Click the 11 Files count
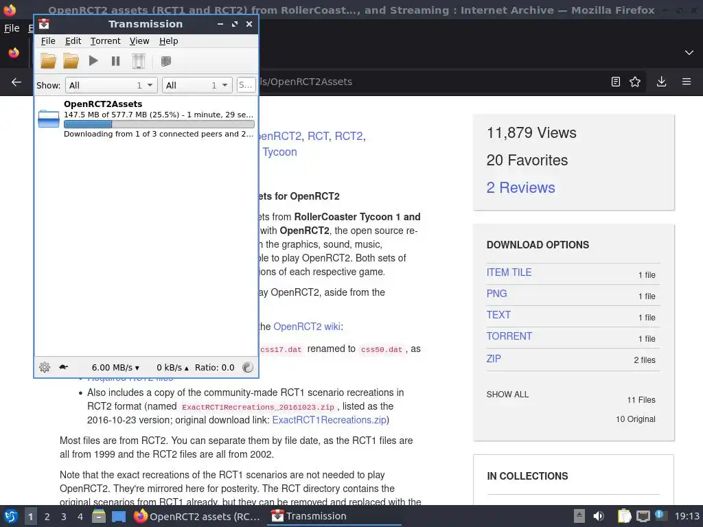The height and width of the screenshot is (527, 703). [641, 400]
